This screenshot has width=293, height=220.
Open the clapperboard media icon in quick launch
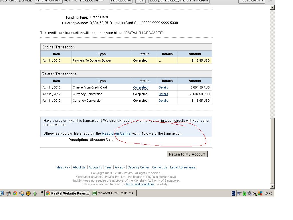point(9,193)
